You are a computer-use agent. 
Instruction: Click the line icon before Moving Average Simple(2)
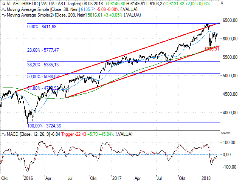point(4,15)
